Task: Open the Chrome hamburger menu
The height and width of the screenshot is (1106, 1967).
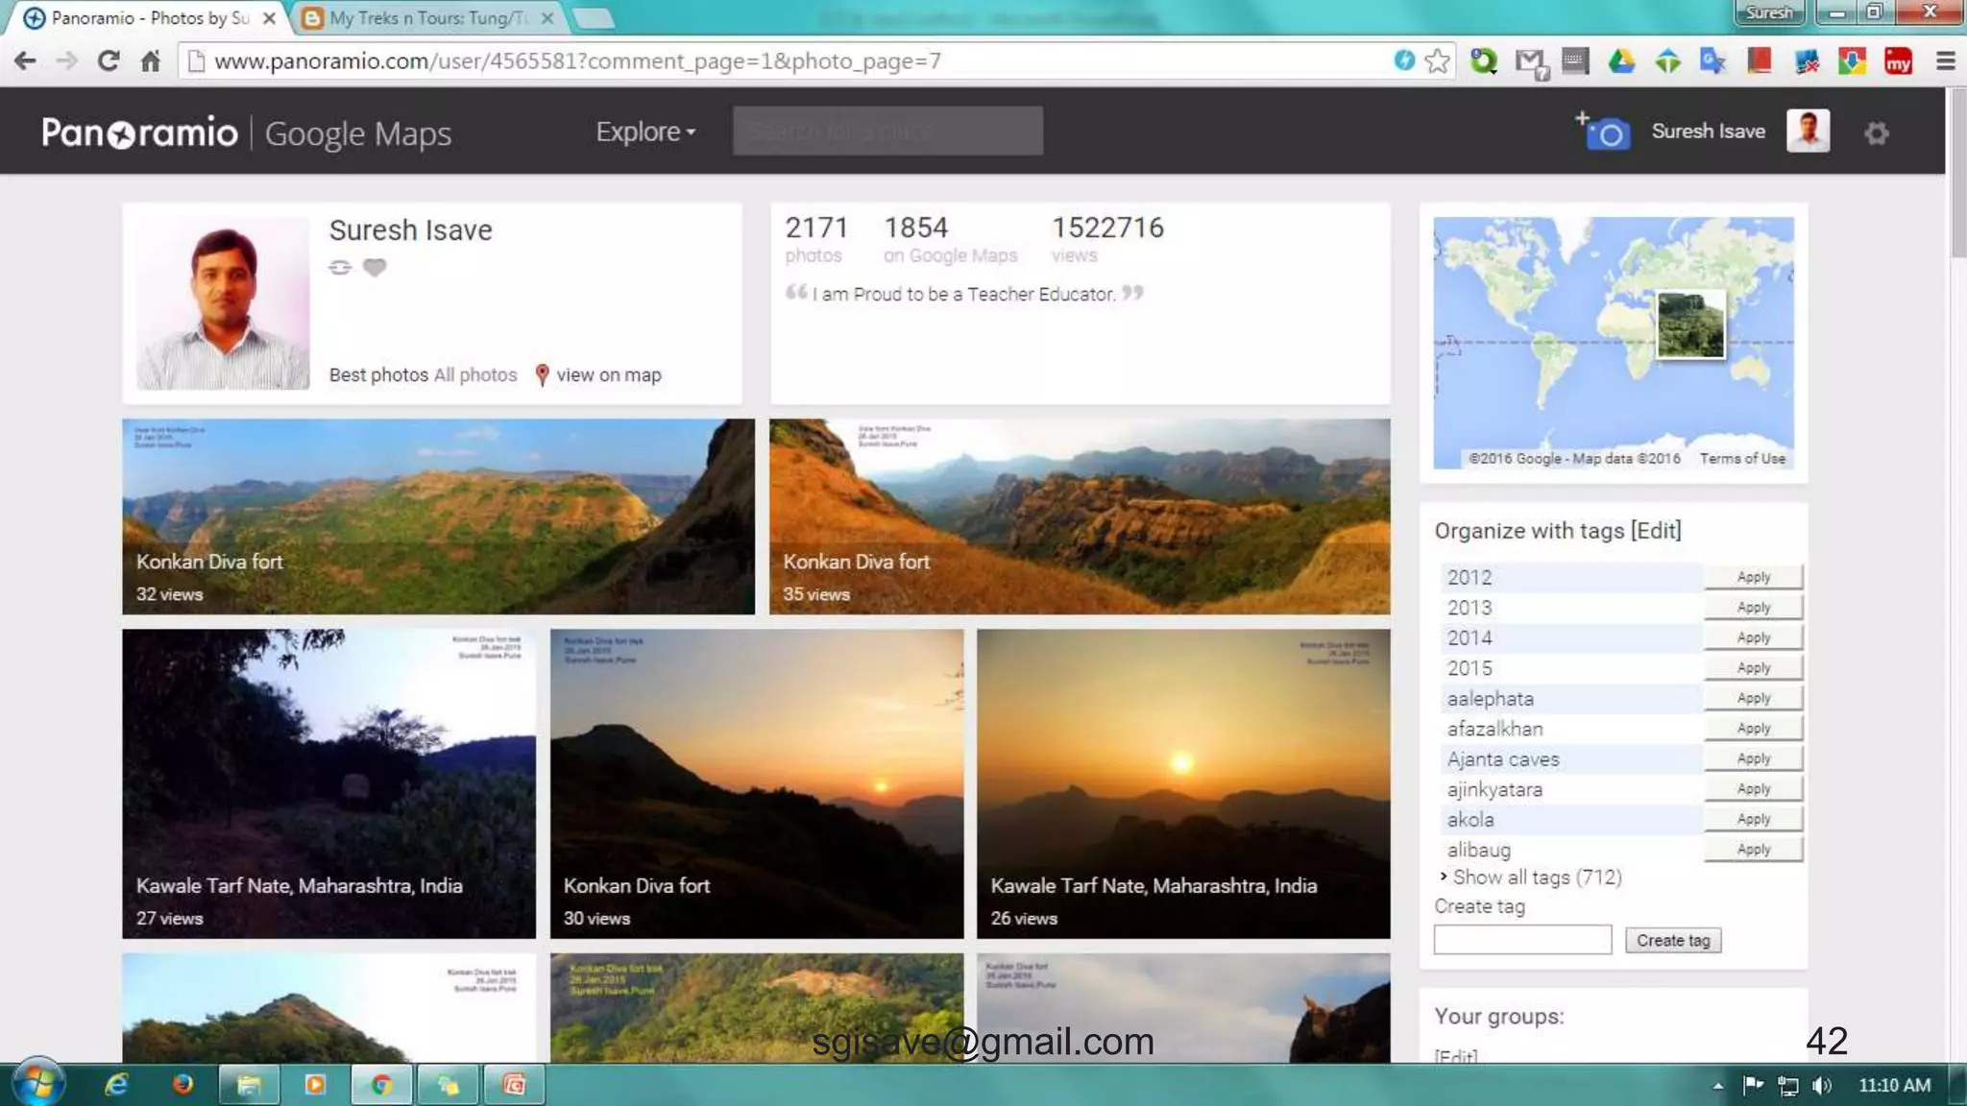Action: click(1945, 61)
